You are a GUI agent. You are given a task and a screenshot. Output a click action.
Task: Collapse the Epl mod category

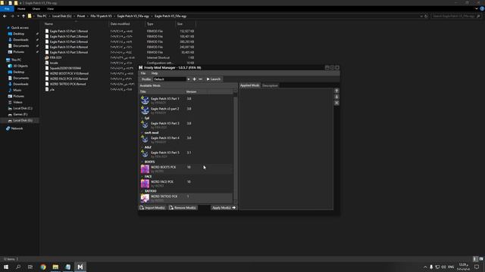[142, 118]
